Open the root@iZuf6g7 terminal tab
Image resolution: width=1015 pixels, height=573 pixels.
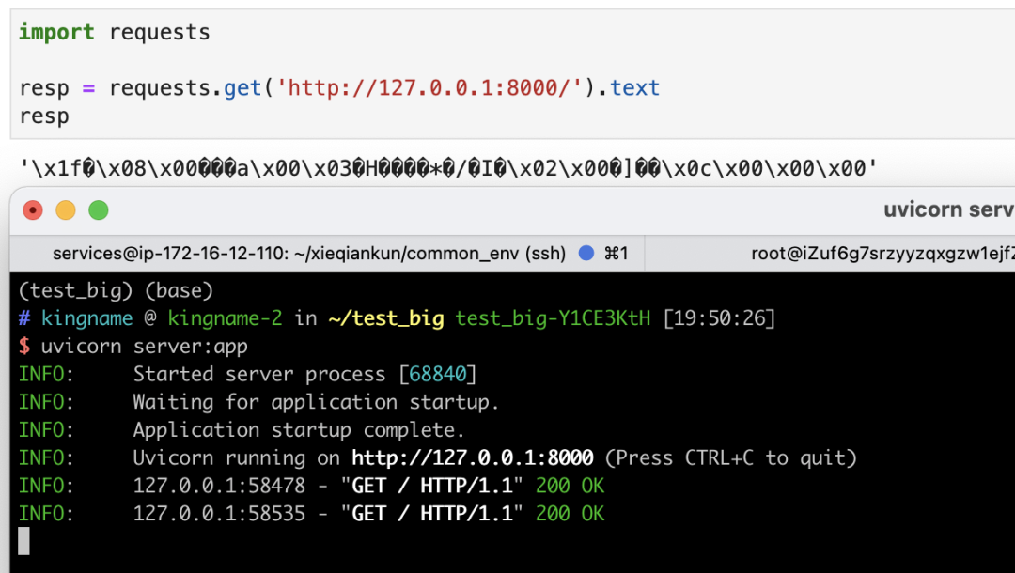(879, 253)
